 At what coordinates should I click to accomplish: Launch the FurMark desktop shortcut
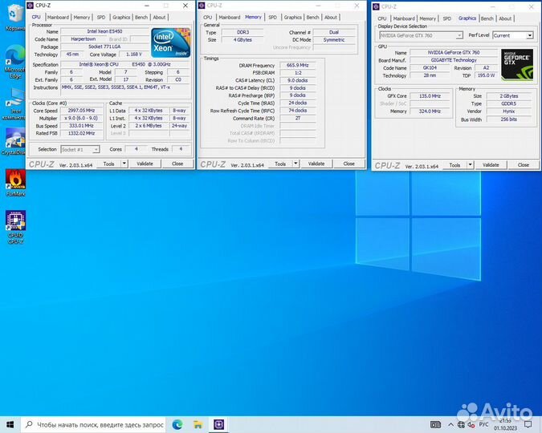coord(15,183)
